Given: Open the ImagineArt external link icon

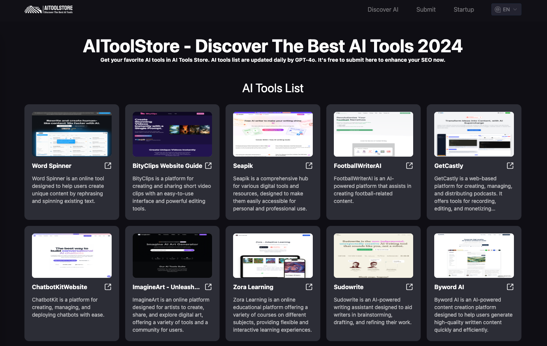Looking at the screenshot, I should coord(208,287).
